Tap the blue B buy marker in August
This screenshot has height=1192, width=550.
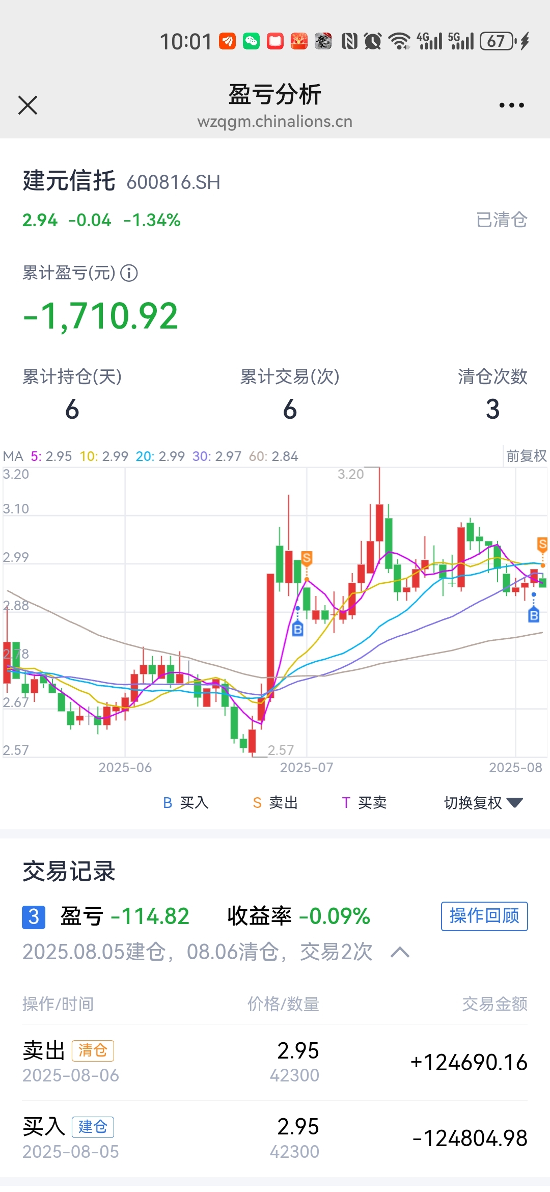[x=534, y=615]
